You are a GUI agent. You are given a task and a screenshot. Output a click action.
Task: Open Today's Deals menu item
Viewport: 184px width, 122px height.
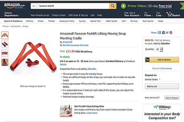[x=59, y=15]
